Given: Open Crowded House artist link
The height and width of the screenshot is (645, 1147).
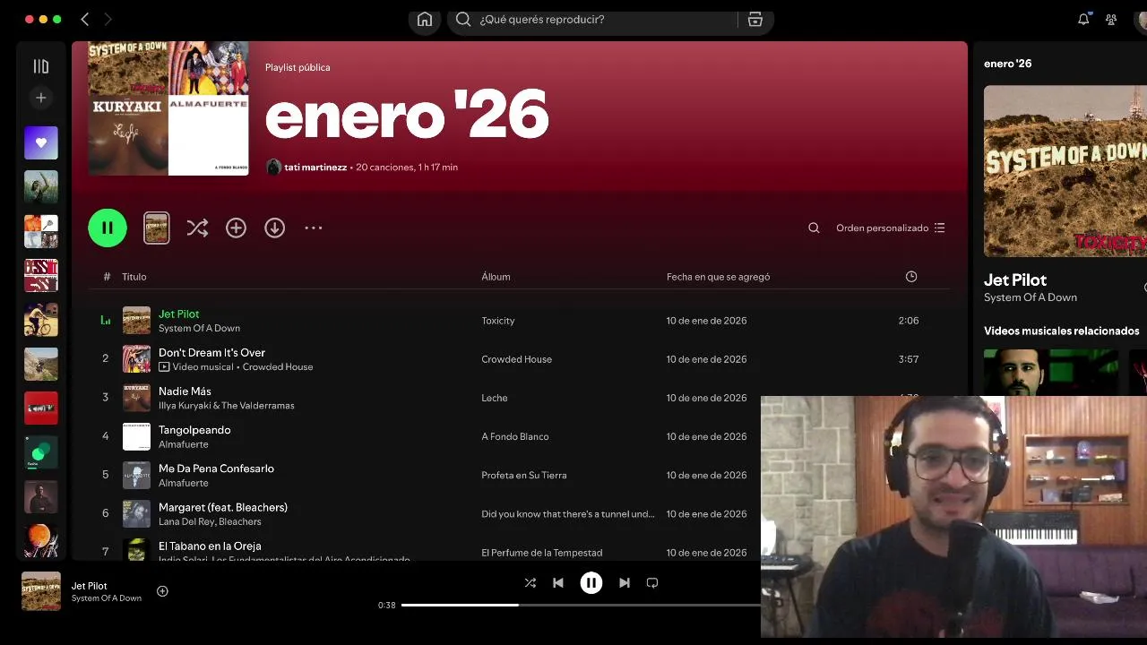Looking at the screenshot, I should coord(278,367).
